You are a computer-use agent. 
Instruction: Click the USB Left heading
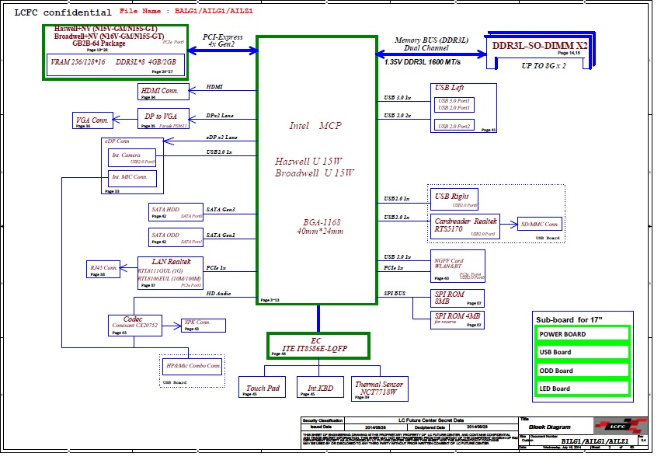pyautogui.click(x=449, y=88)
